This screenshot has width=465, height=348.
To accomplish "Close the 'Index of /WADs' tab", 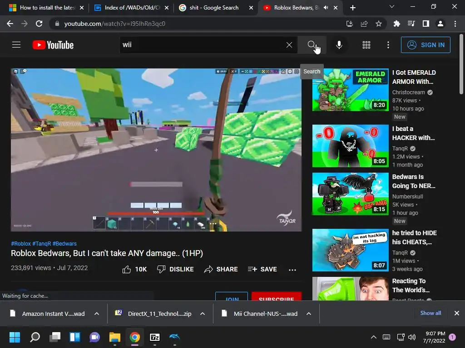I will 167,8.
